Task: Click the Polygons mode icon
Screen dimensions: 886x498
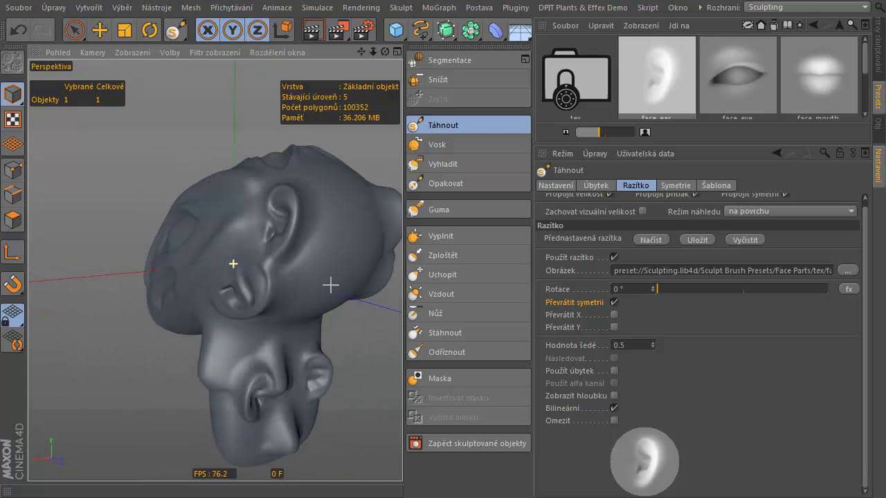Action: pyautogui.click(x=12, y=221)
